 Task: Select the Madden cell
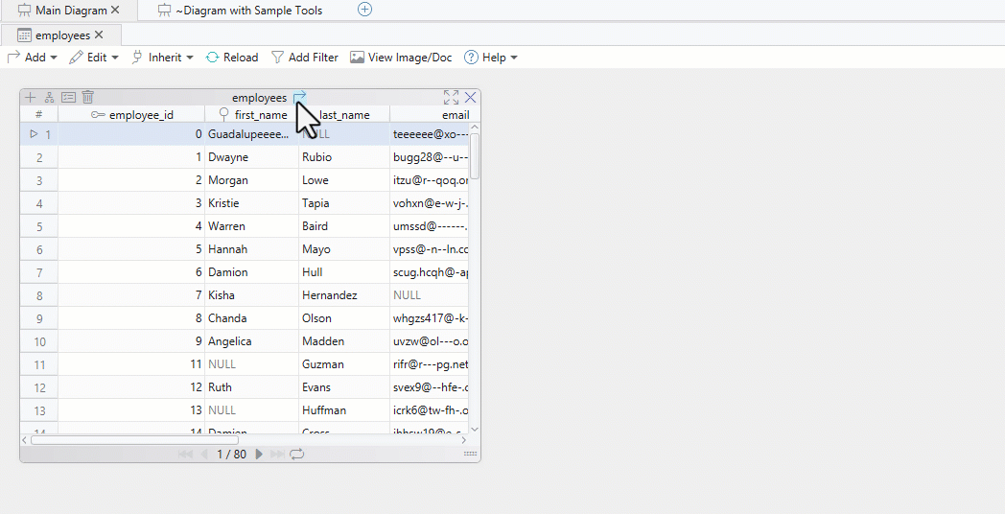point(344,341)
